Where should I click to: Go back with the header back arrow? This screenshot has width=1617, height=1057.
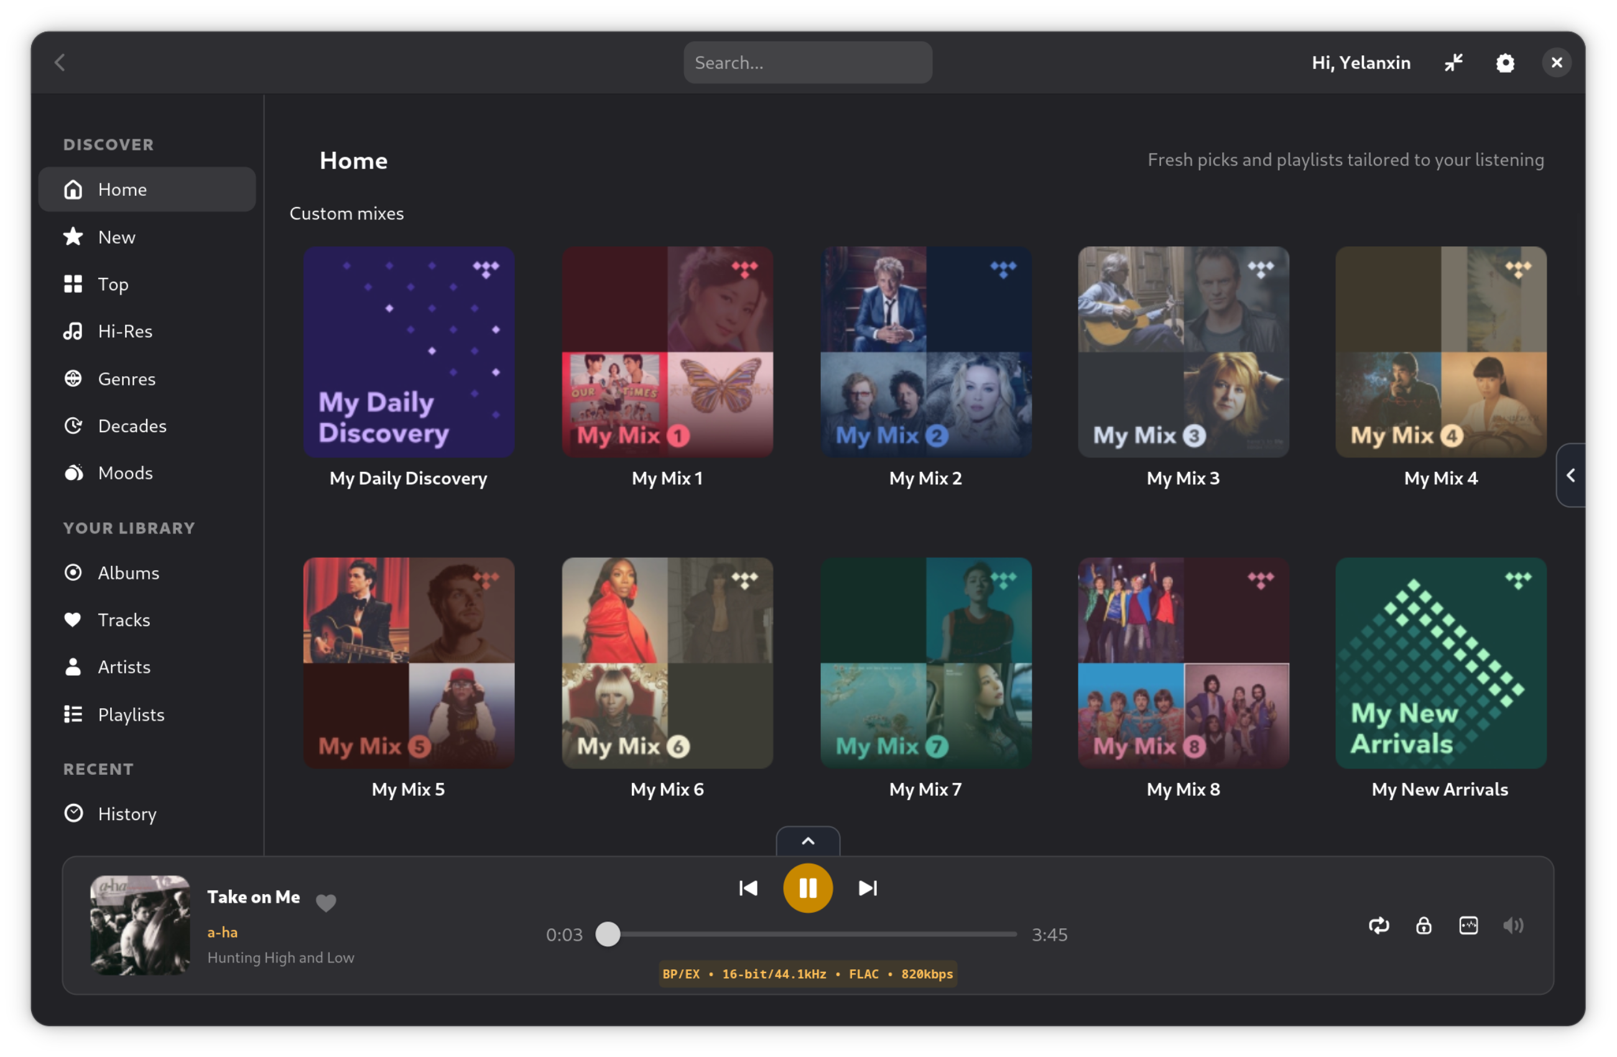(x=60, y=63)
